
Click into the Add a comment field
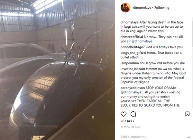click(152, 137)
